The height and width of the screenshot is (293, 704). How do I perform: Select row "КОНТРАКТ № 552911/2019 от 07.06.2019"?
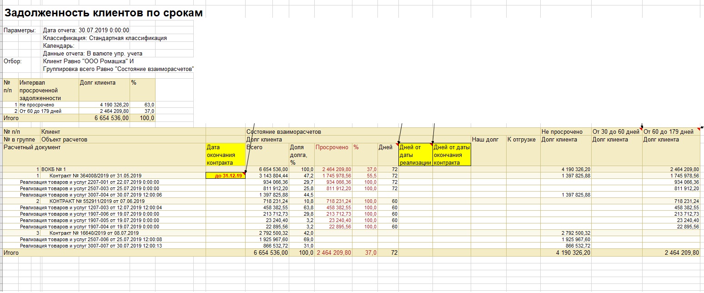pyautogui.click(x=97, y=201)
